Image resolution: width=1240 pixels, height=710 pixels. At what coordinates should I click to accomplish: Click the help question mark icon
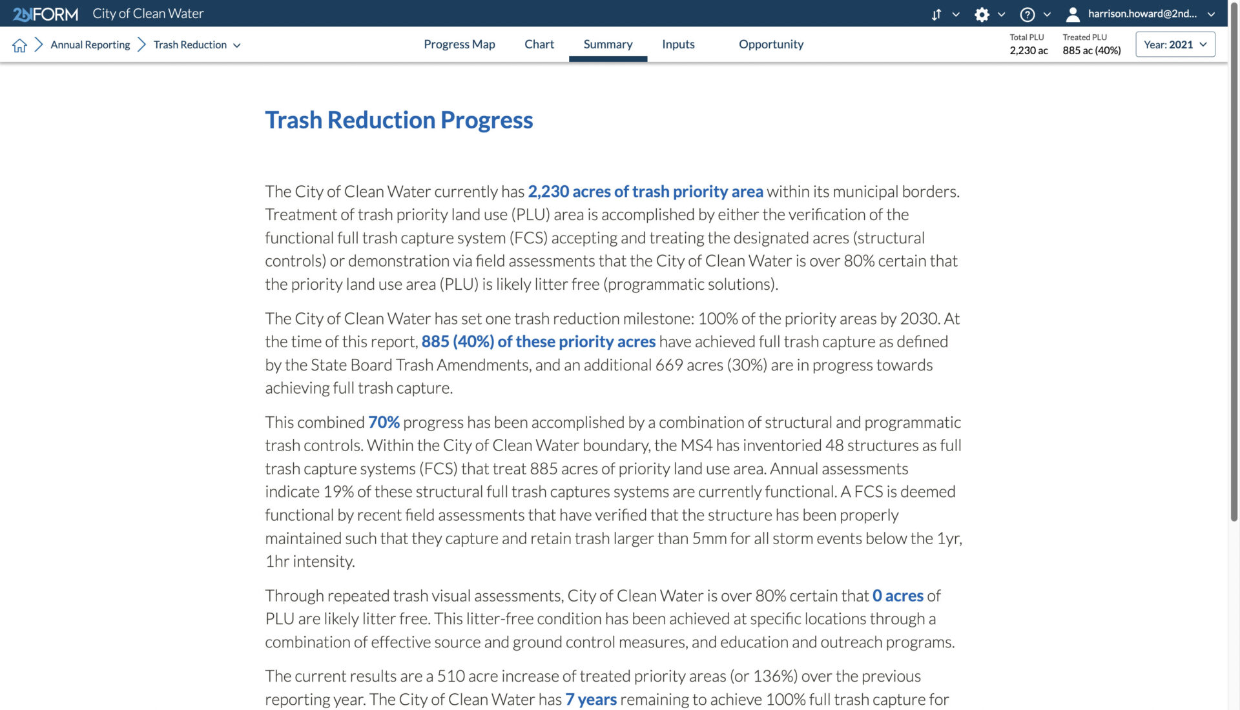(x=1027, y=13)
